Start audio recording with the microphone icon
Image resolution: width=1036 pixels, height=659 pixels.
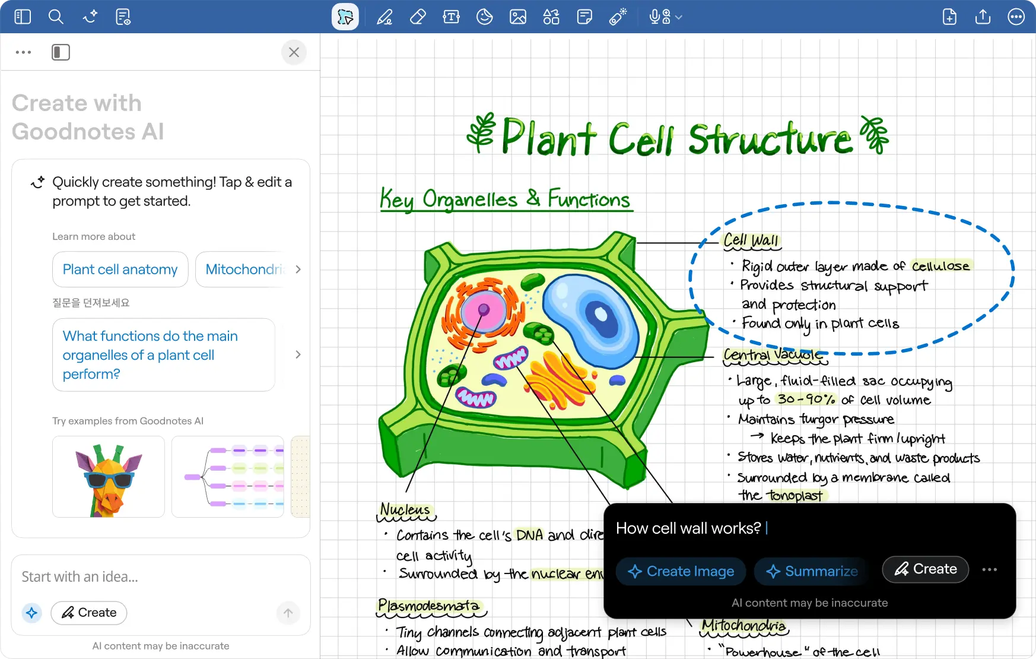coord(659,17)
